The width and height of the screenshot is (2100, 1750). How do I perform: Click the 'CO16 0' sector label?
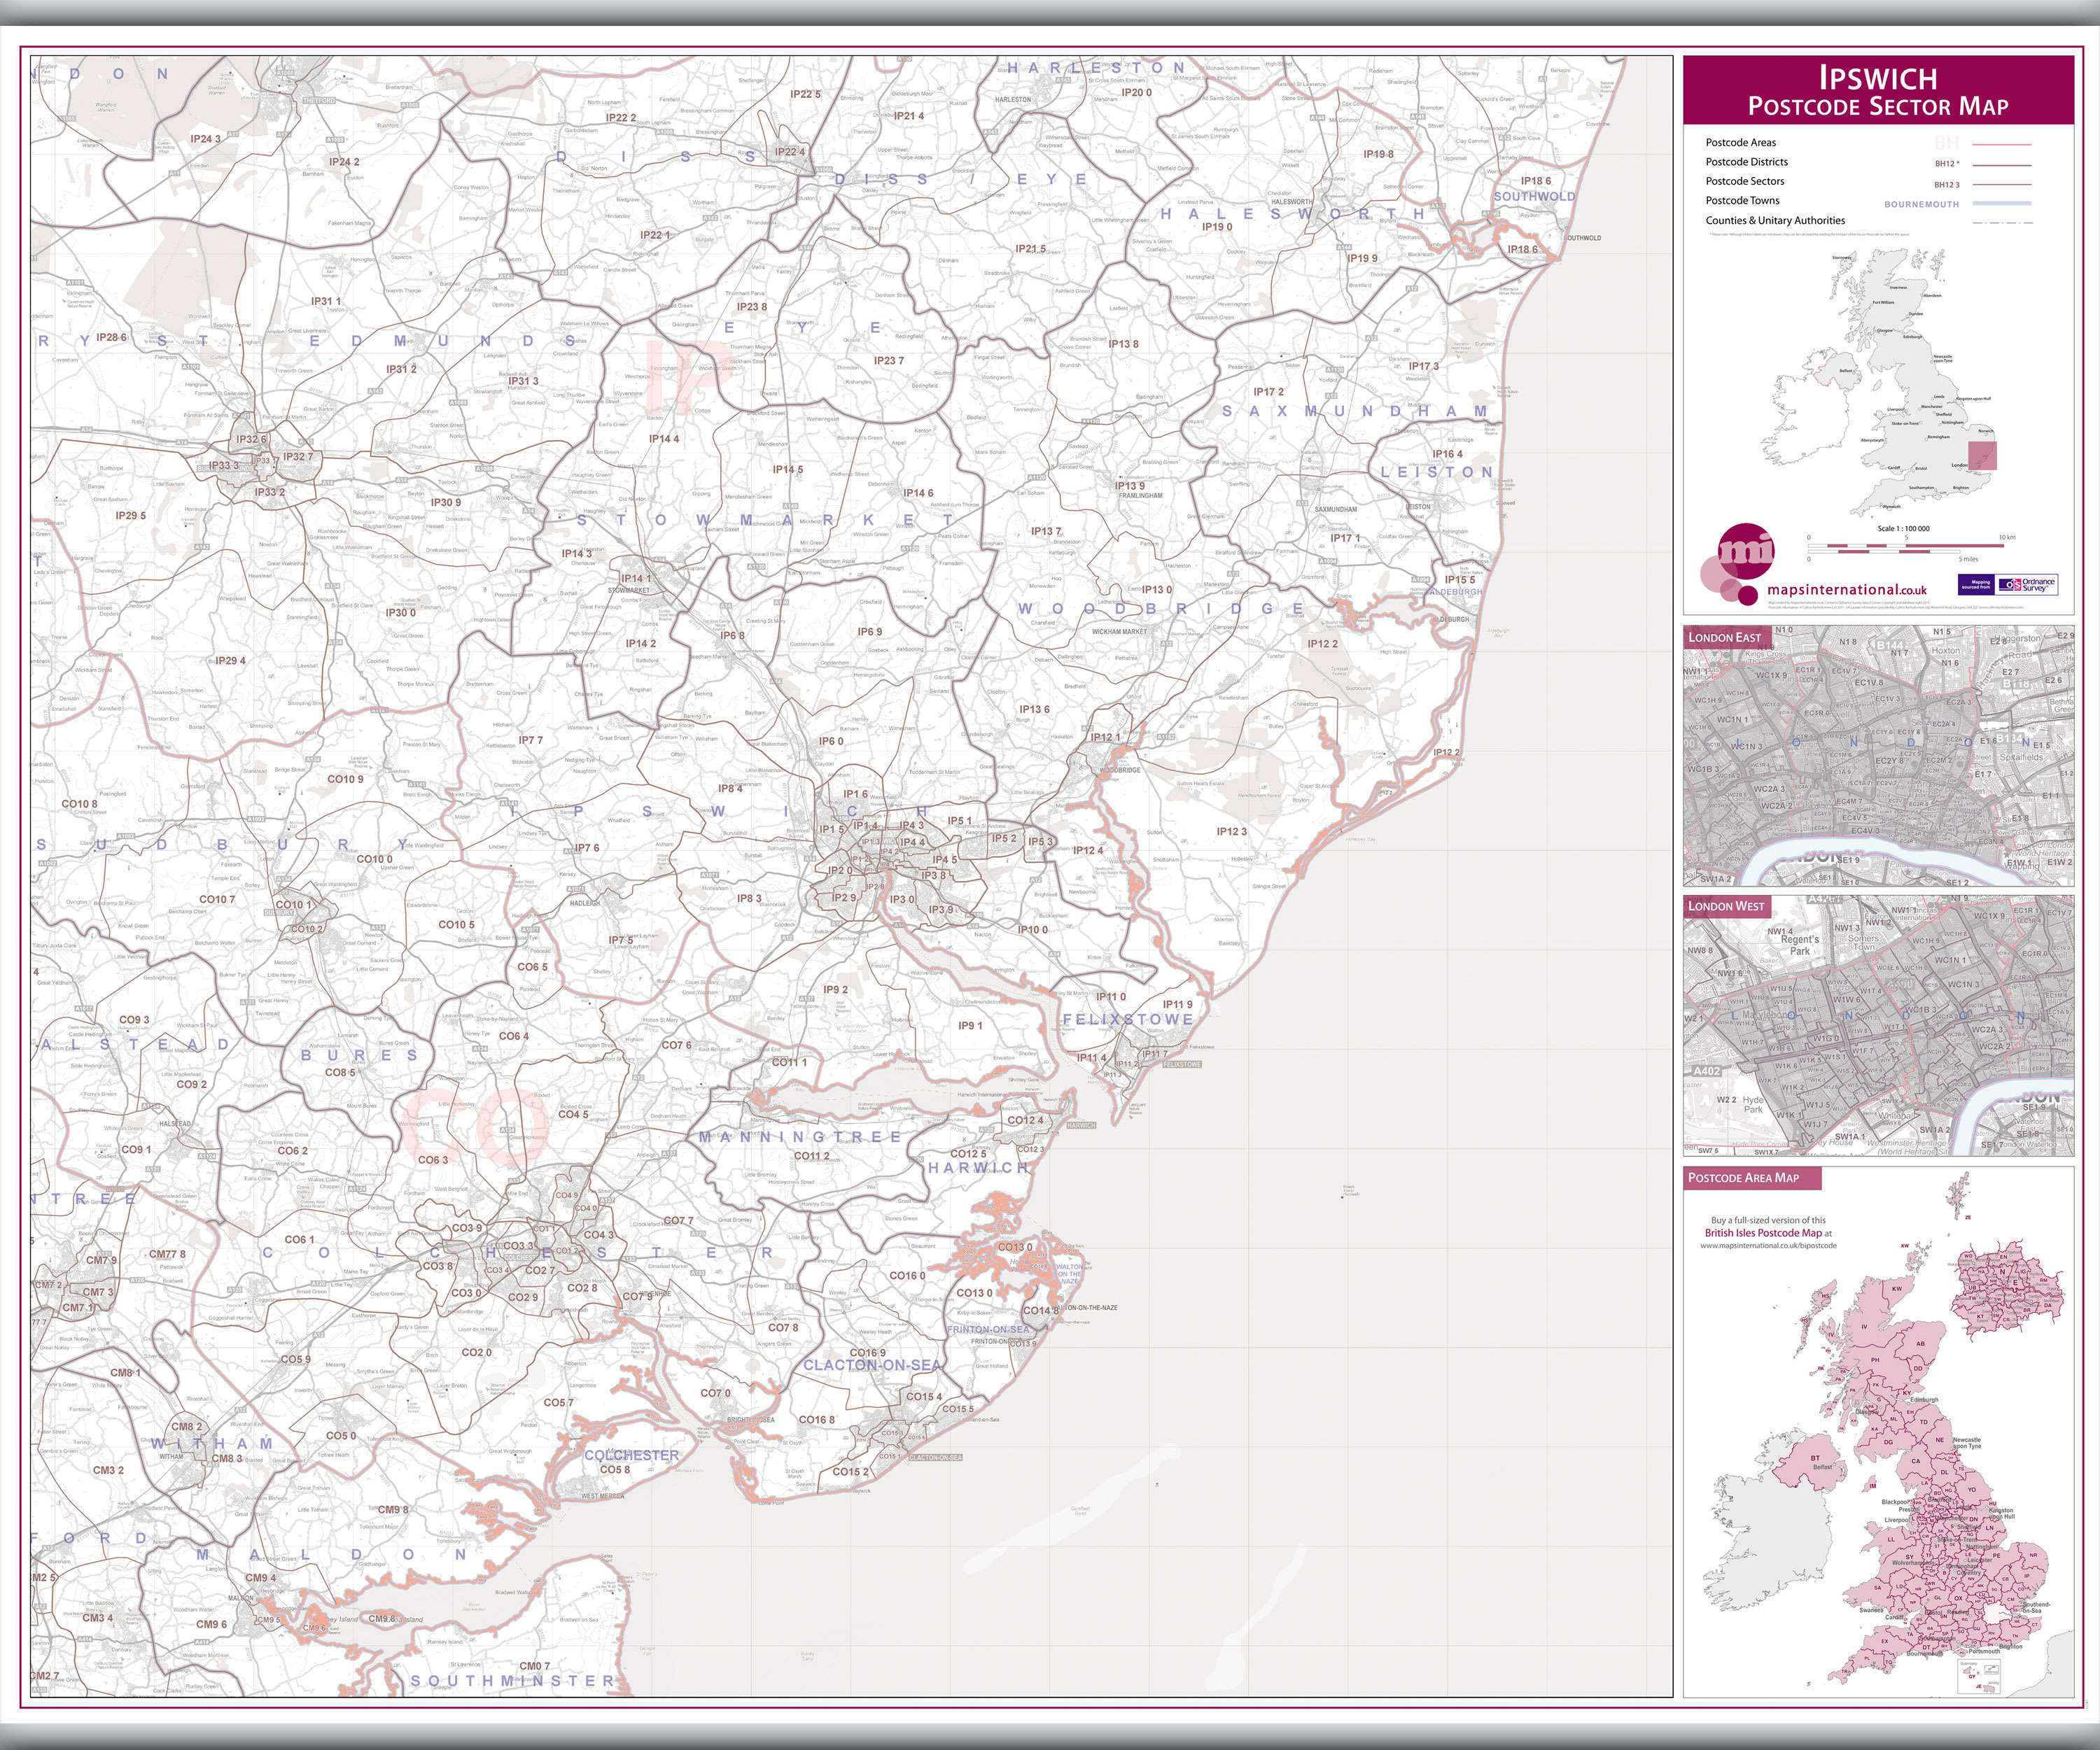click(907, 1276)
